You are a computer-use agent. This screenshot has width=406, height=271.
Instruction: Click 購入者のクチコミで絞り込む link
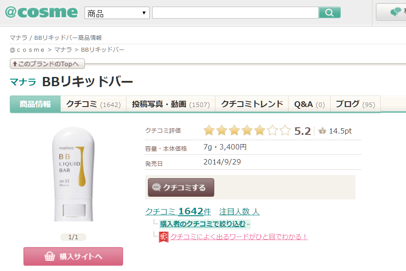coord(203,224)
